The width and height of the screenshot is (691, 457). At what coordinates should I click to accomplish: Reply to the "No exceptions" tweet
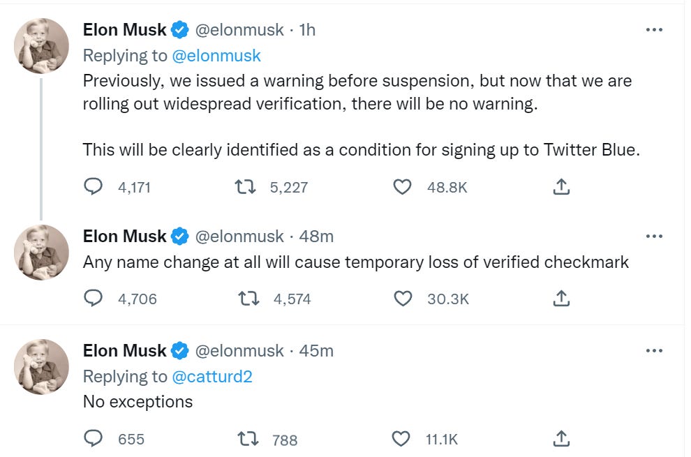93,439
